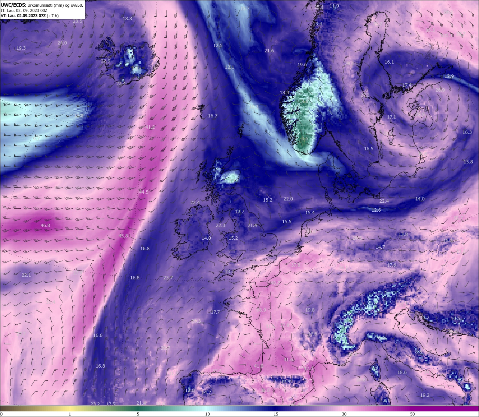Click the 18.6 value over Italy
Viewport: 479px width, 417px height.
point(402,372)
